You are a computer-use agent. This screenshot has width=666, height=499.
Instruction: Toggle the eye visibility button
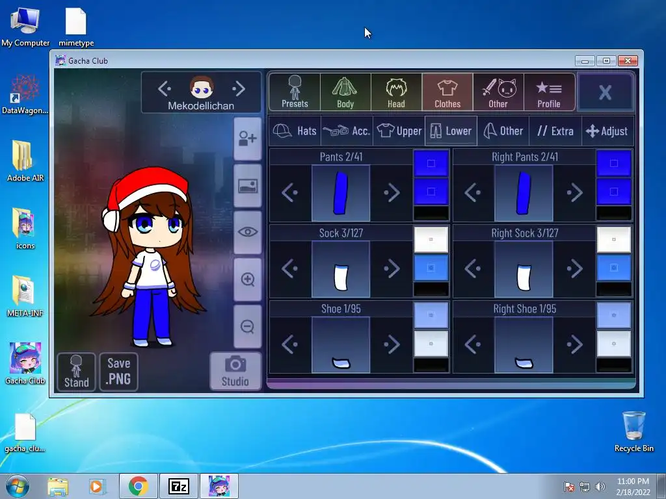pyautogui.click(x=248, y=232)
